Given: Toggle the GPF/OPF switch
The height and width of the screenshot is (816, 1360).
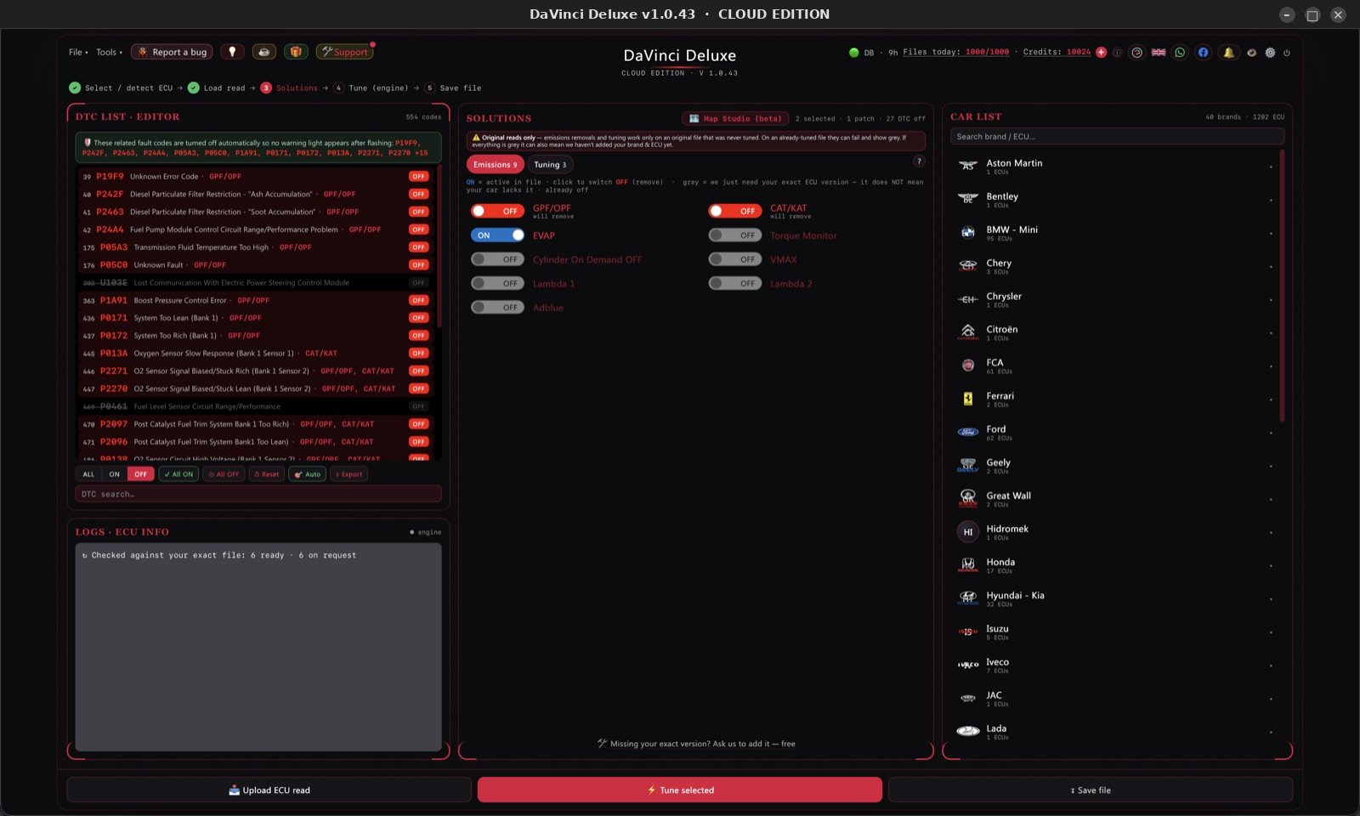Looking at the screenshot, I should (497, 211).
